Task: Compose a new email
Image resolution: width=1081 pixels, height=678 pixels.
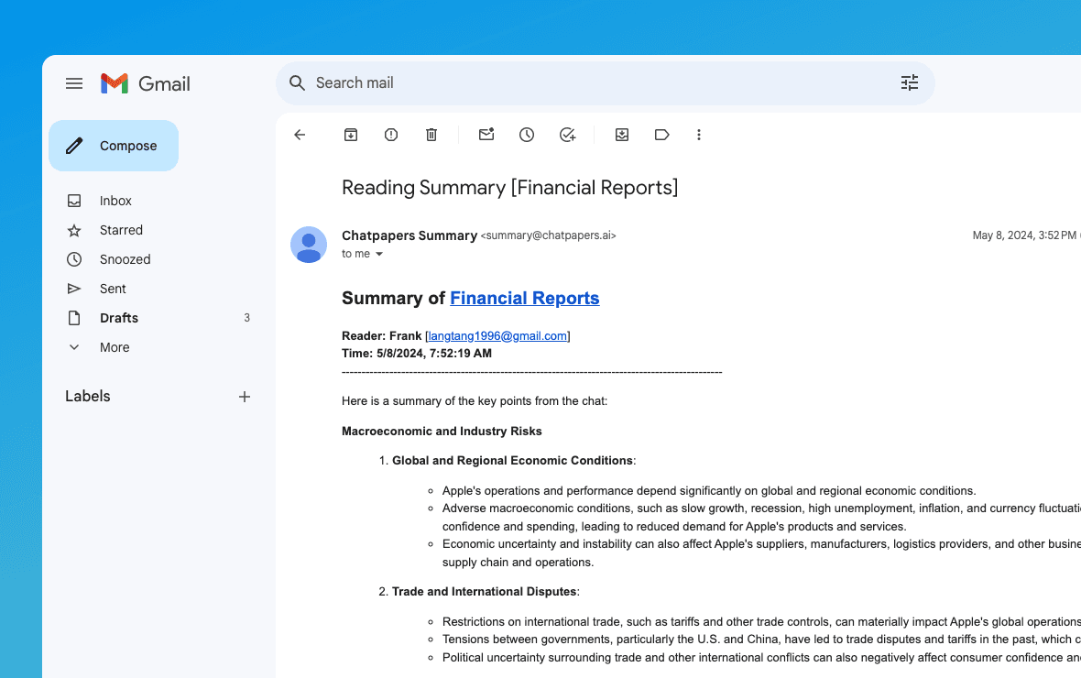Action: [114, 146]
